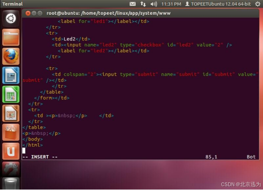The width and height of the screenshot is (263, 190).
Task: Click the '</form></td>' line
Action: click(52, 98)
